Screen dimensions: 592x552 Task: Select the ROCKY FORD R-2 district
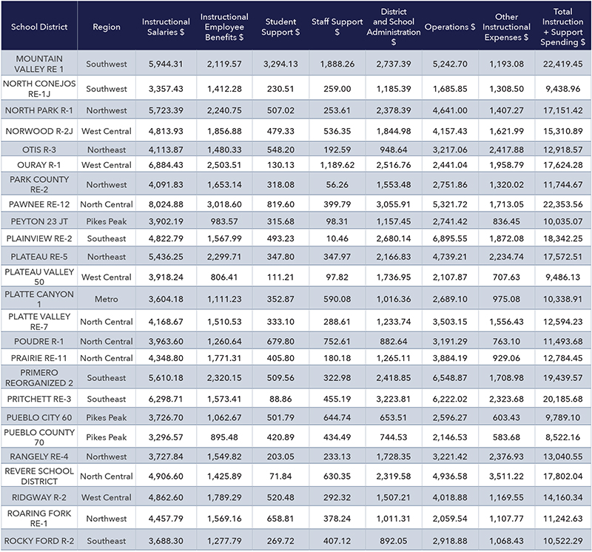click(39, 541)
